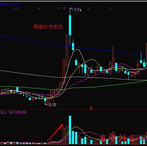Click the MA250: 6.41 indicator label
Screen dimensions: 147x146
coord(9,5)
